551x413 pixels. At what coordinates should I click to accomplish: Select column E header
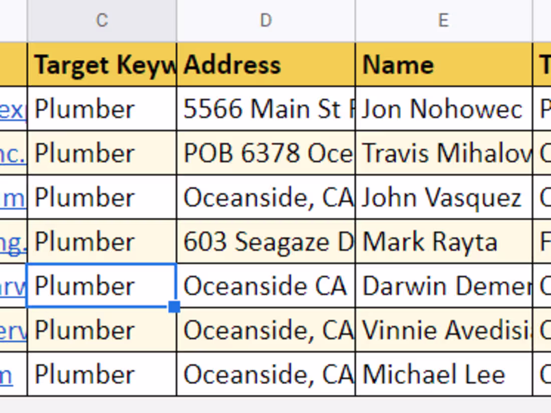tap(443, 20)
